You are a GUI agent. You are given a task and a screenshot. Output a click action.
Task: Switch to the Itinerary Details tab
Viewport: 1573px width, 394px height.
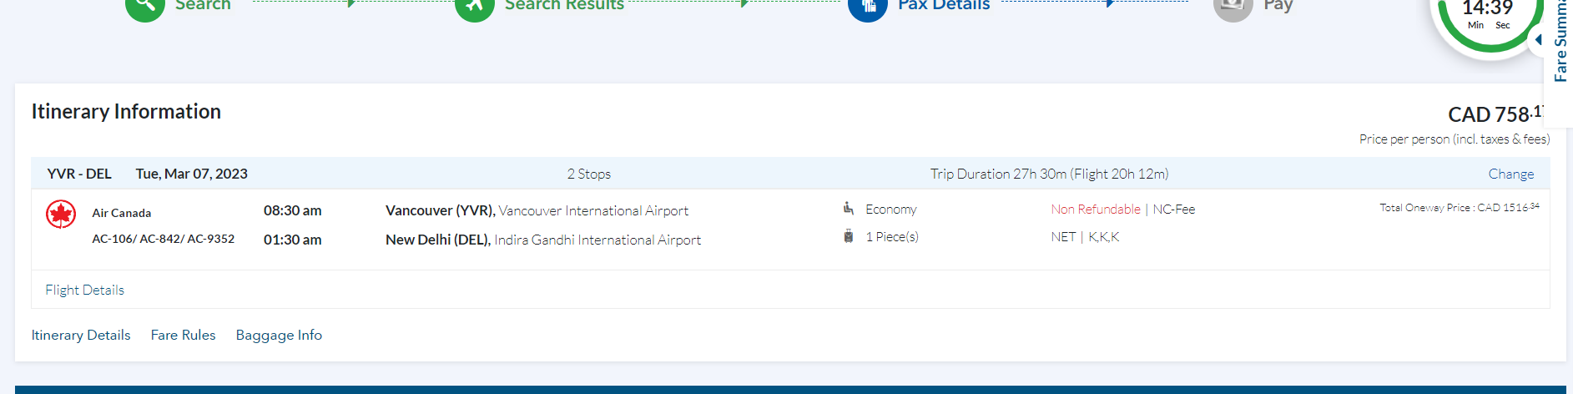point(81,335)
